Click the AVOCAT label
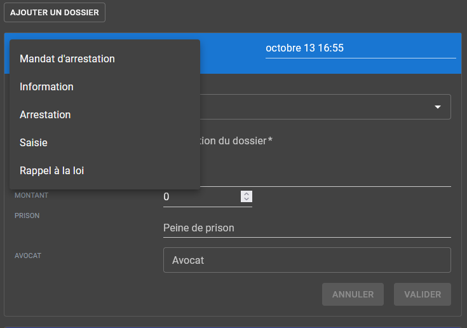Screen dimensions: 467x328 28,256
